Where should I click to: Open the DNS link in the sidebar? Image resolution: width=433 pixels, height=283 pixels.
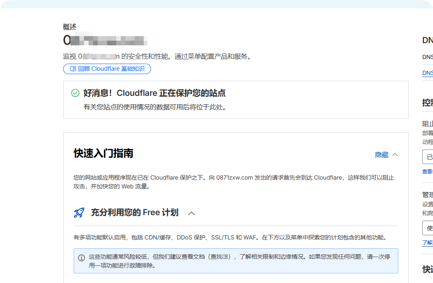coord(427,72)
